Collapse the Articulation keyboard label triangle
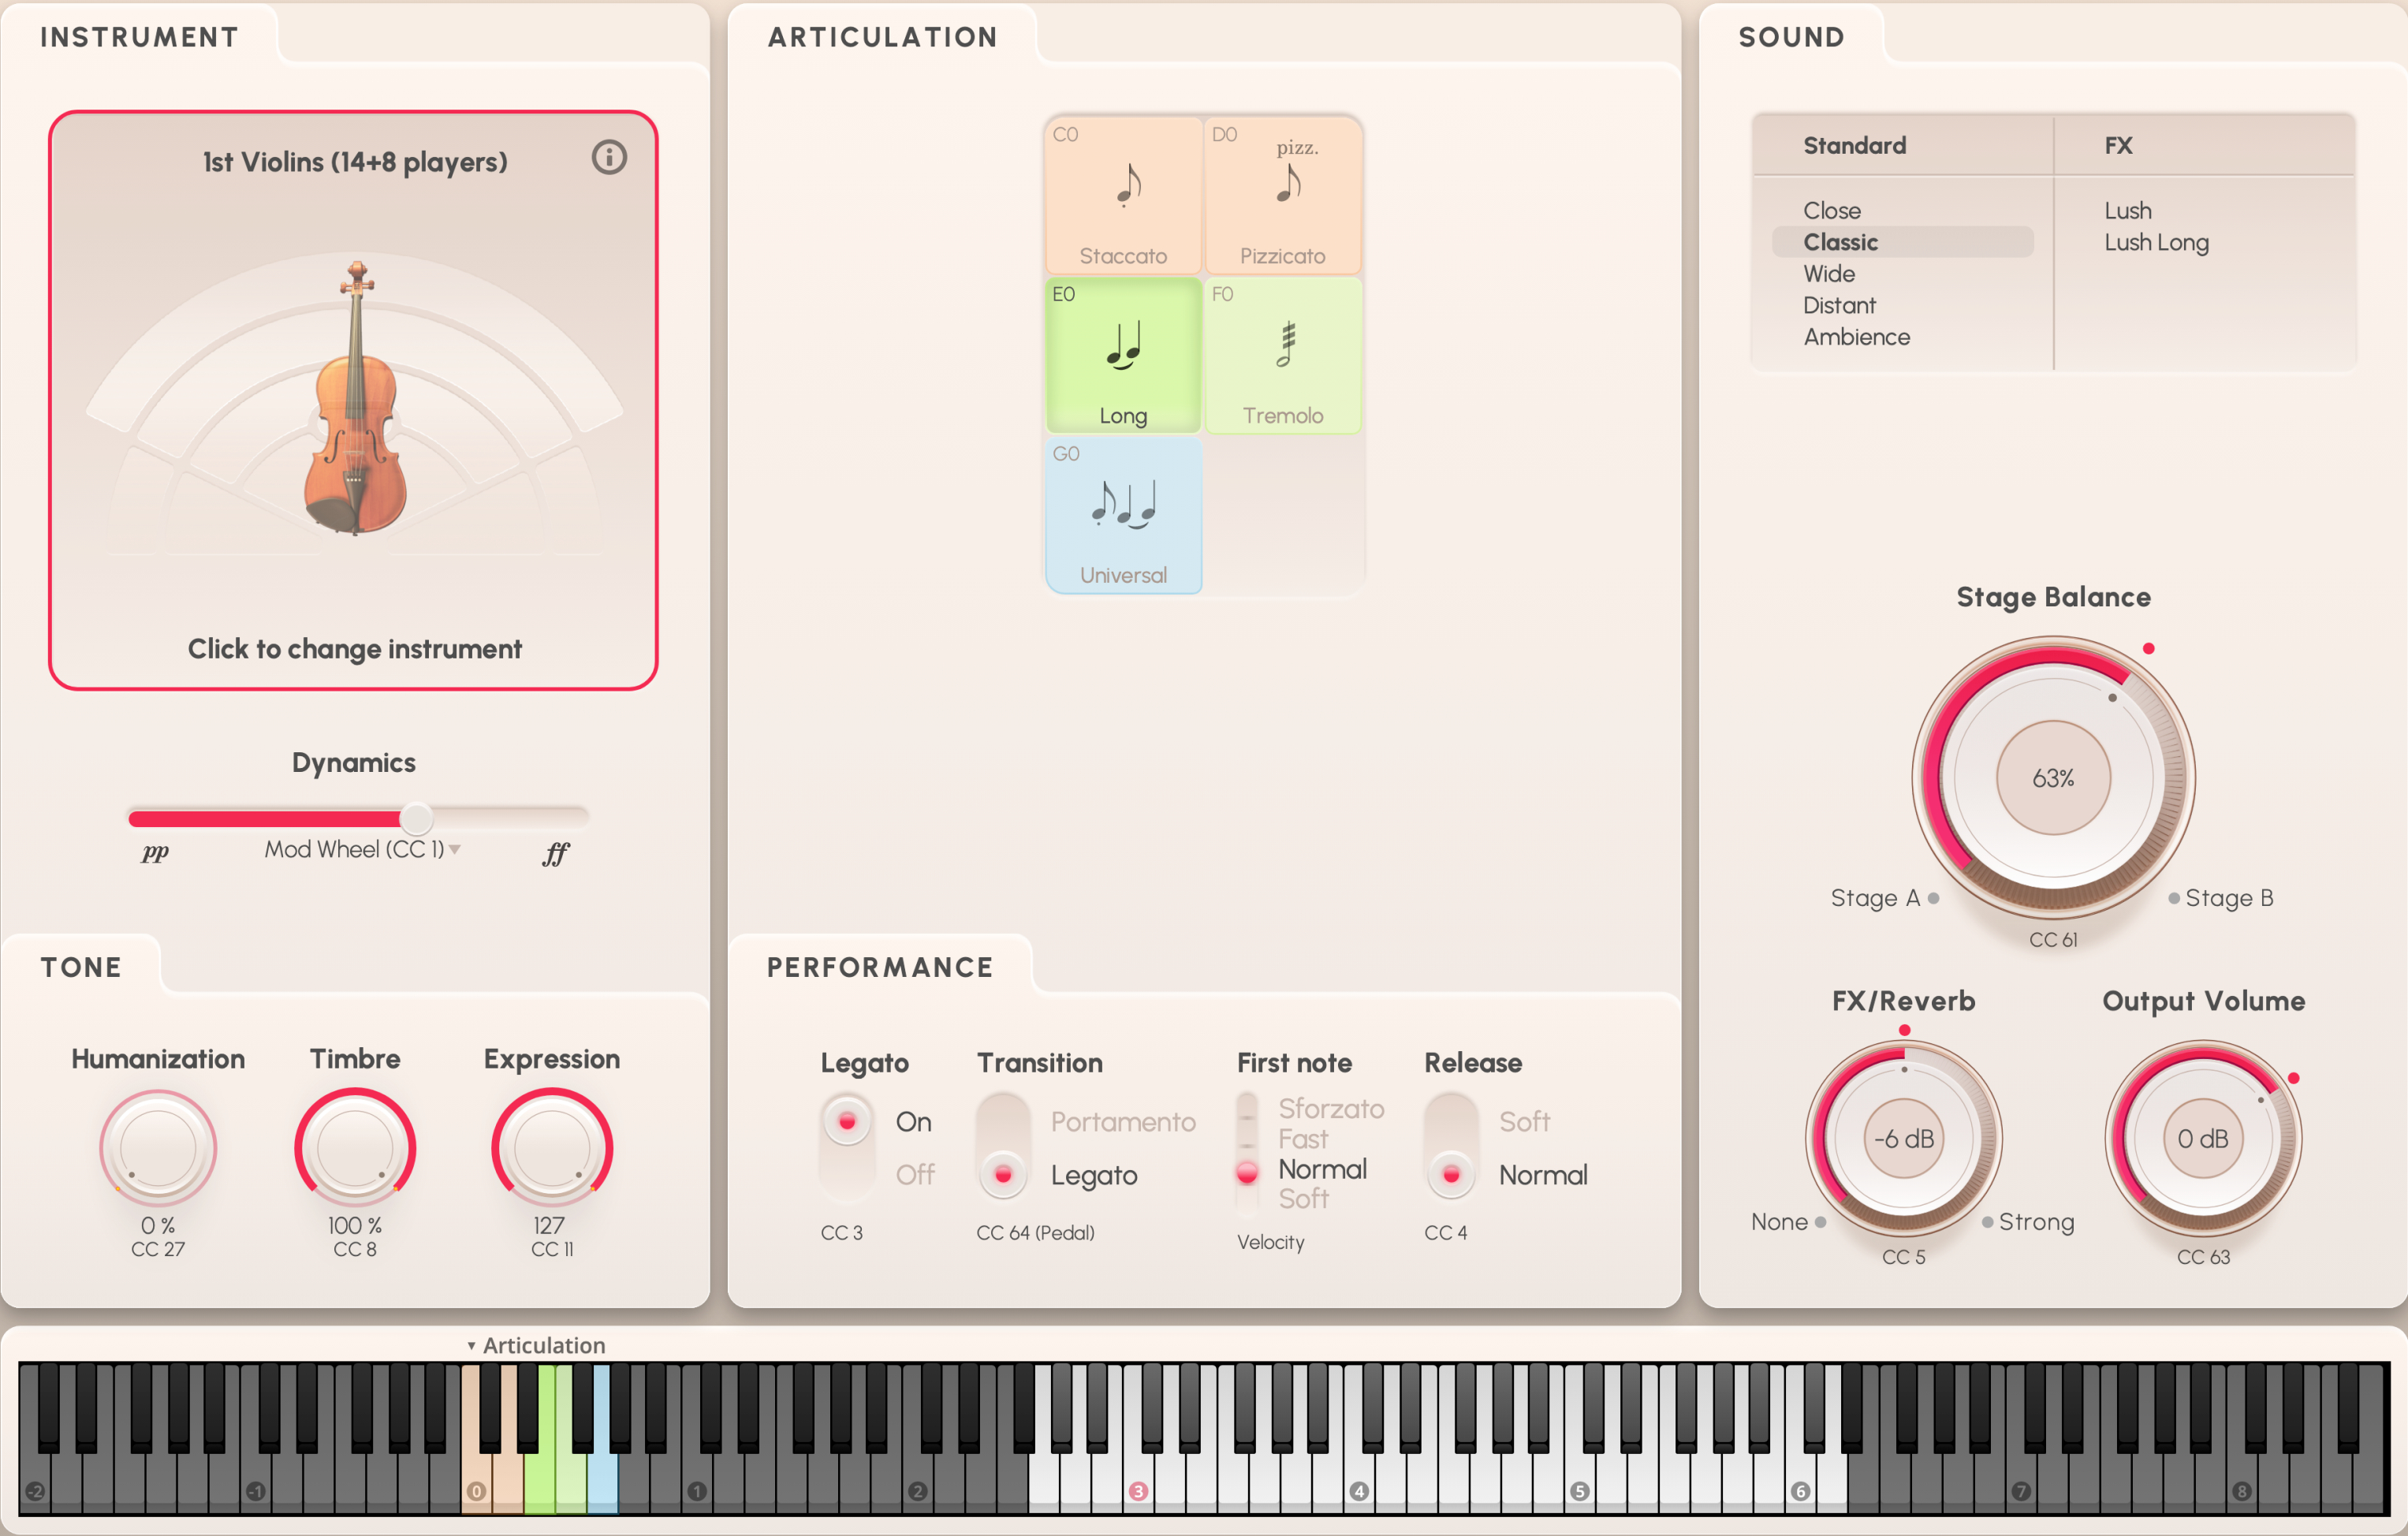The image size is (2408, 1536). pos(471,1346)
